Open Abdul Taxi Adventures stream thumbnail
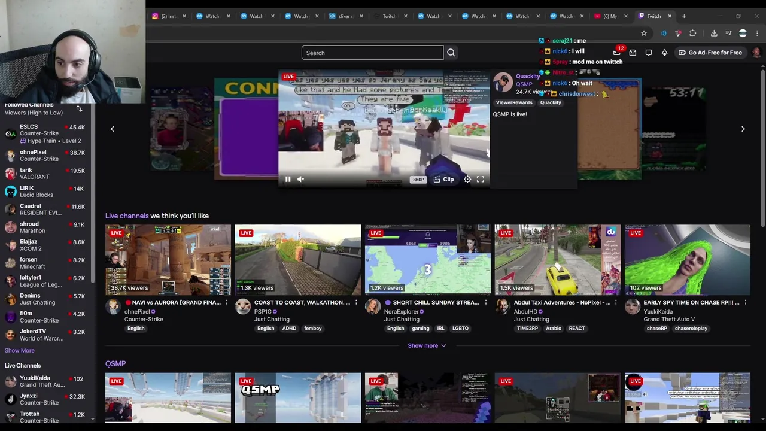 click(558, 260)
